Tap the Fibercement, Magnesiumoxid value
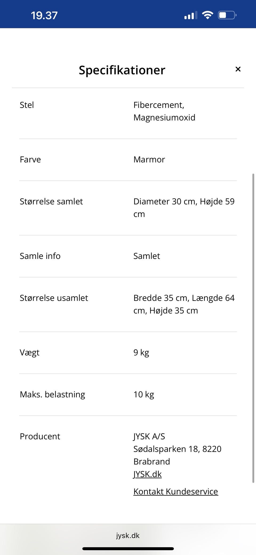The height and width of the screenshot is (555, 256). pyautogui.click(x=164, y=111)
